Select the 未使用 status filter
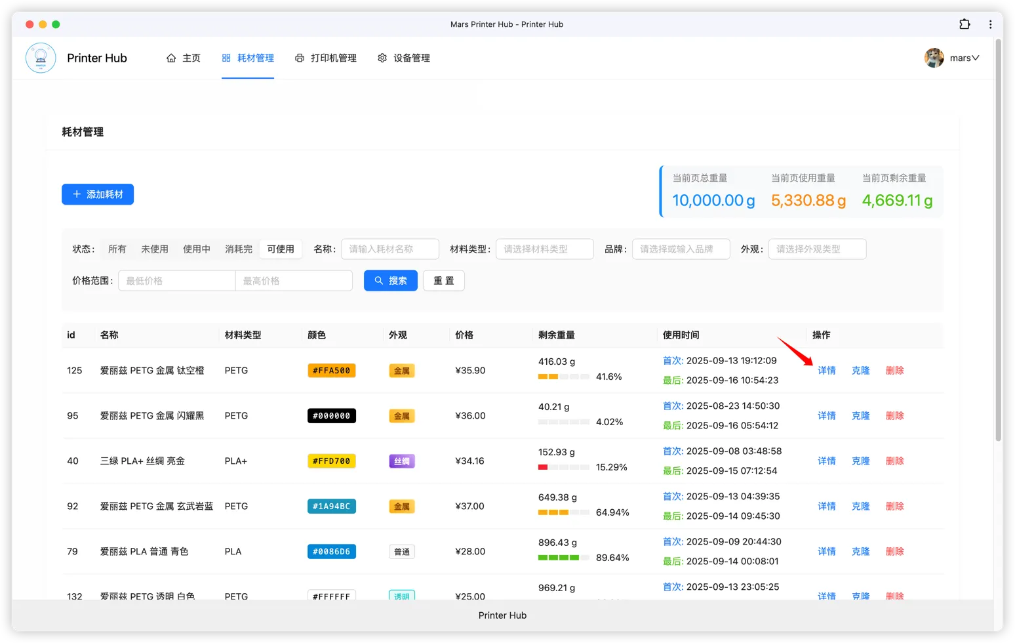 coord(155,249)
